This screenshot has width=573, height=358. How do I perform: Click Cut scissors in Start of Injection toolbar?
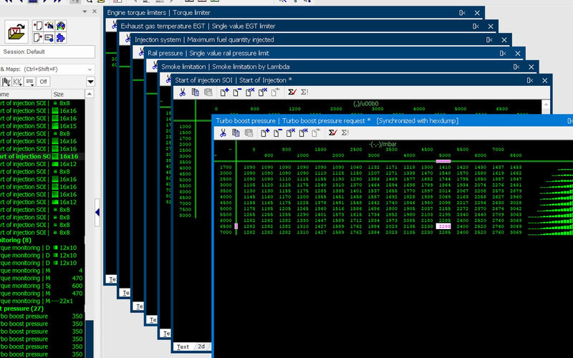(183, 92)
